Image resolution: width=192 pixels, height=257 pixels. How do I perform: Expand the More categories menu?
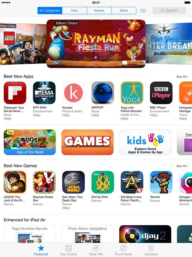click(124, 10)
